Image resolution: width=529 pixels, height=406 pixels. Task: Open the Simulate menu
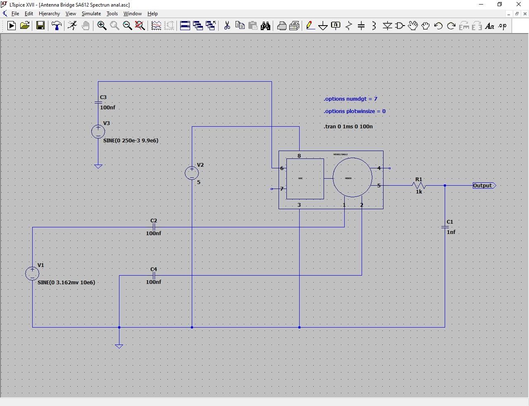pyautogui.click(x=91, y=13)
